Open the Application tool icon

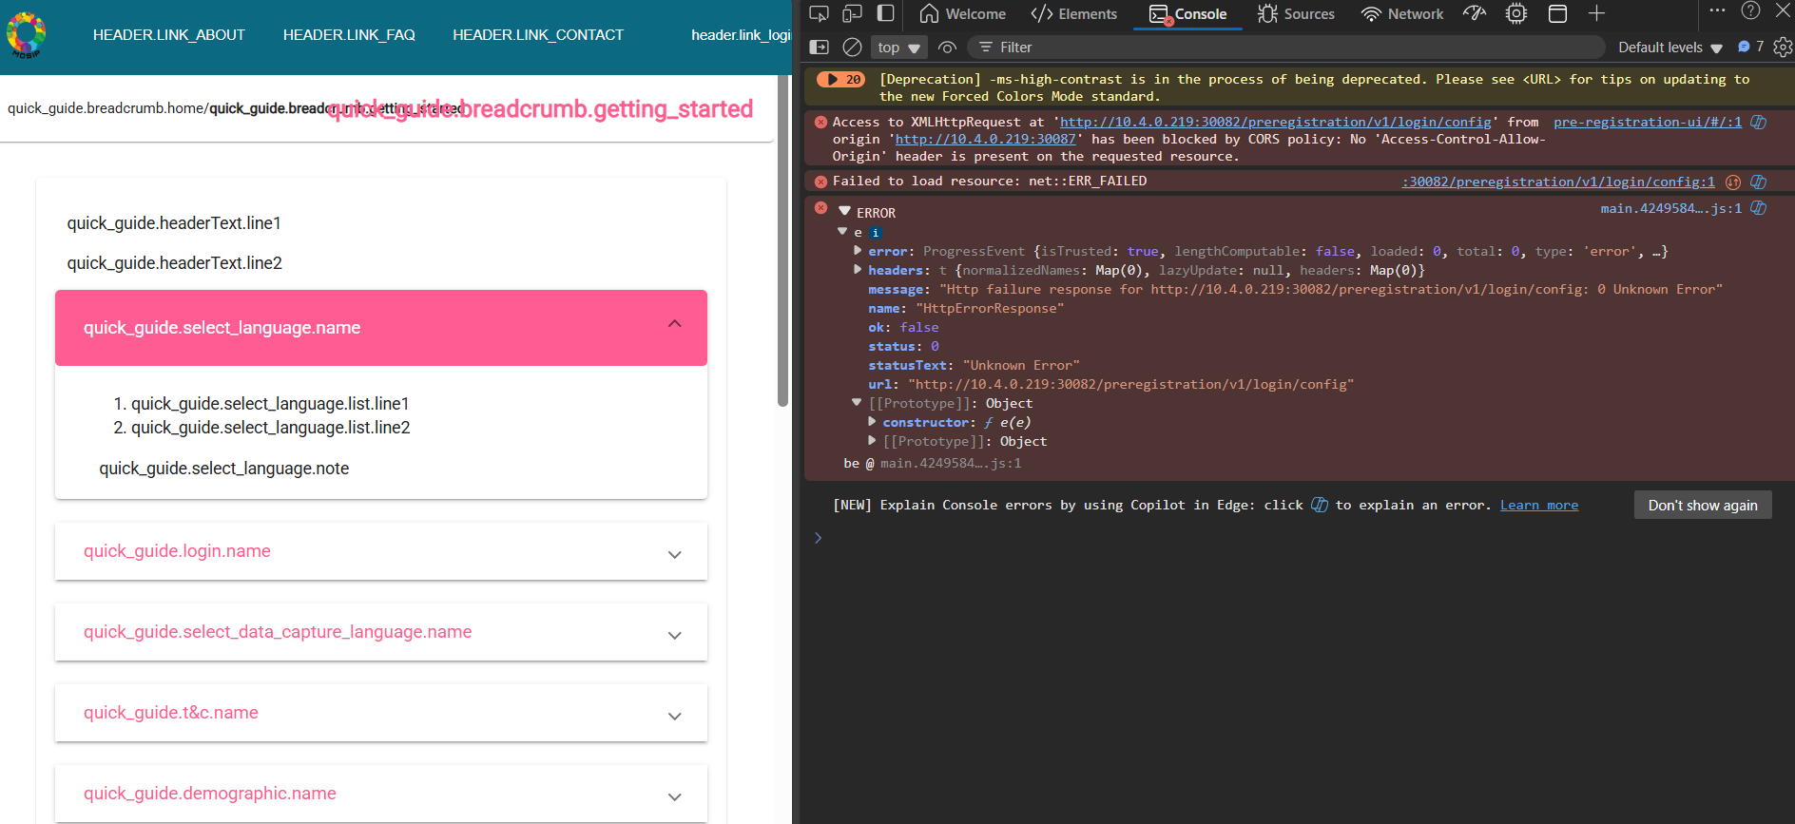(x=1557, y=13)
